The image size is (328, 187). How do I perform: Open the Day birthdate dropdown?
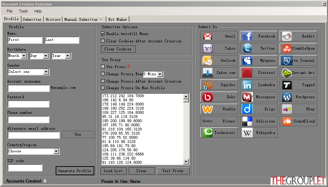46,56
